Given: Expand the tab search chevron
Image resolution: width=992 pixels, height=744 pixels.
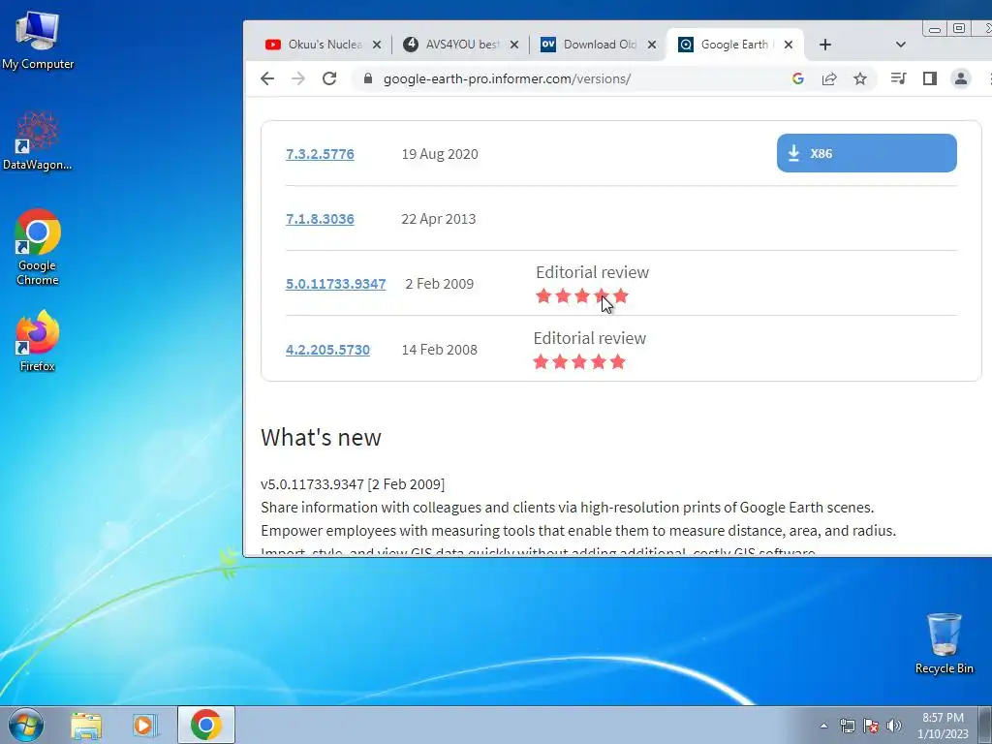Looking at the screenshot, I should coord(901,45).
